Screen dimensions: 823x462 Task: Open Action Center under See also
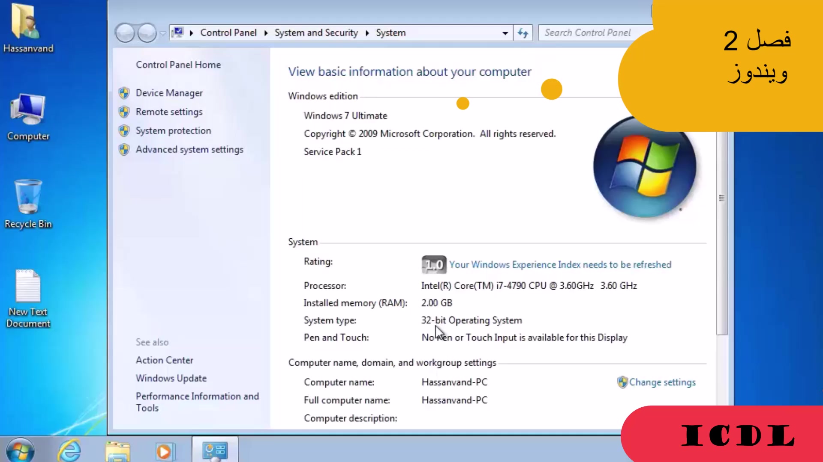tap(165, 360)
